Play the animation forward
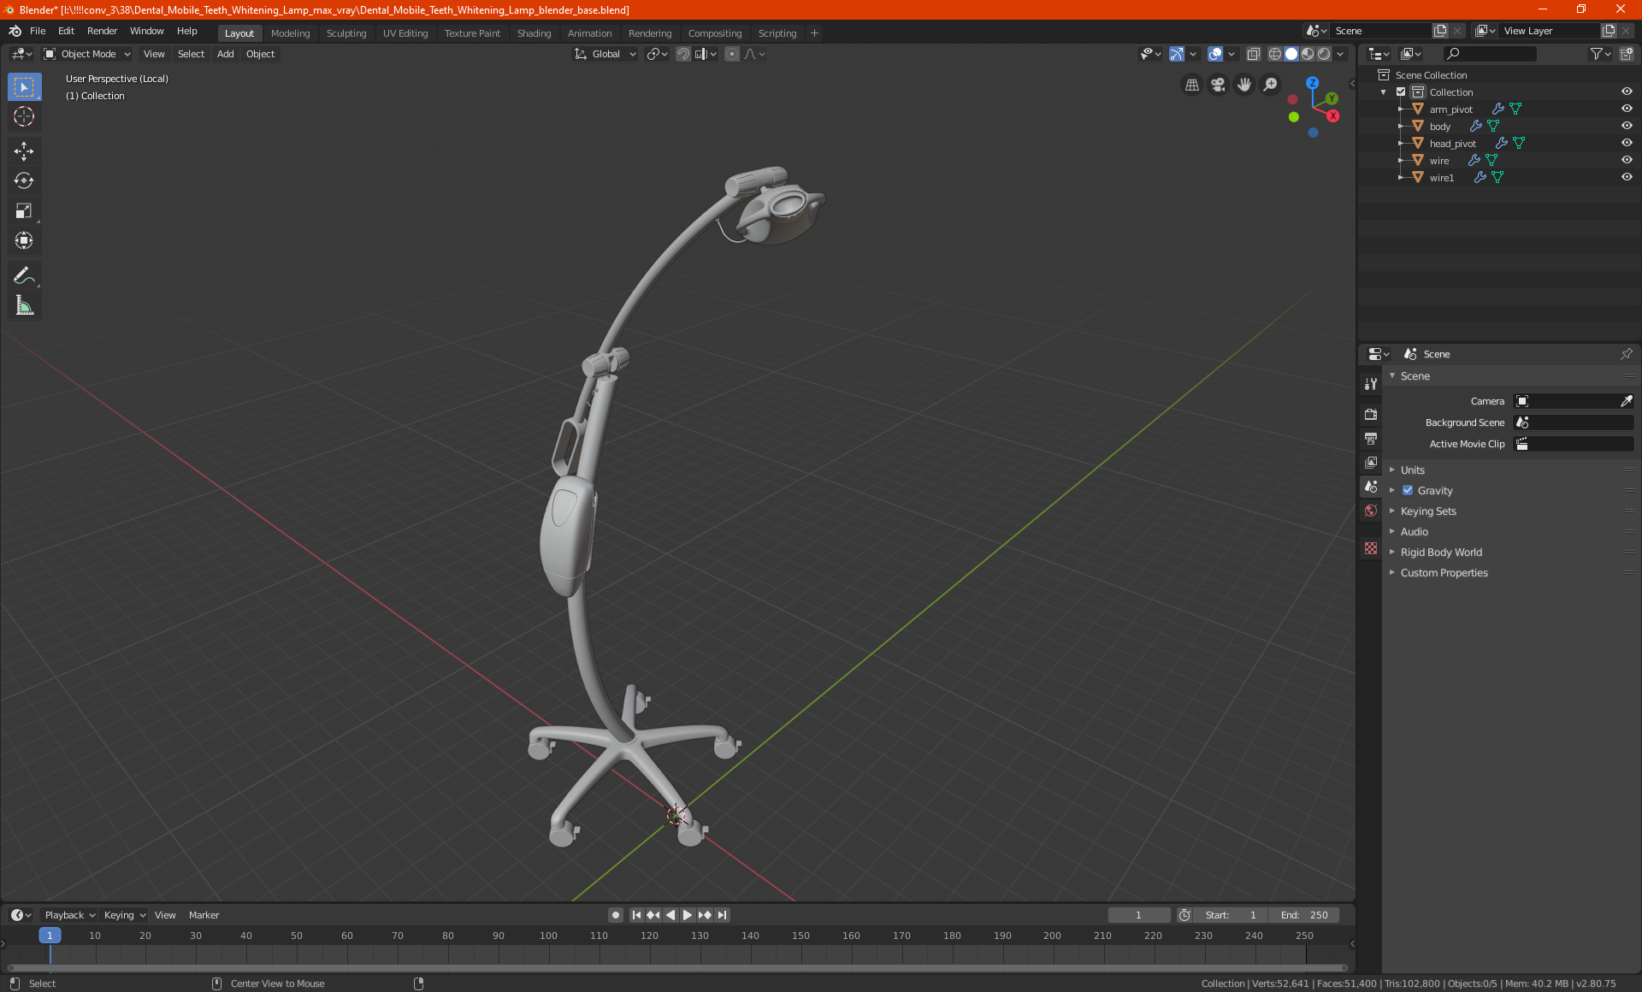Viewport: 1642px width, 992px height. (x=687, y=915)
